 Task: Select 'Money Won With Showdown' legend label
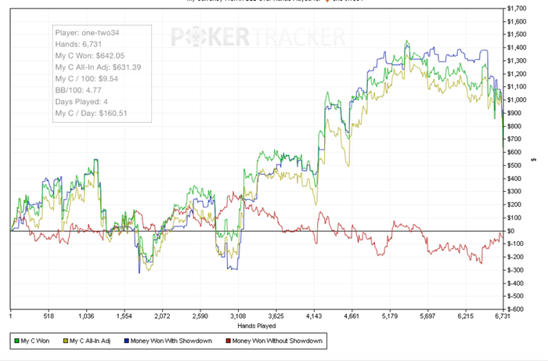(171, 341)
